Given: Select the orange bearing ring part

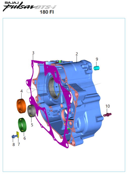Looking at the screenshot, I should [x=21, y=106].
